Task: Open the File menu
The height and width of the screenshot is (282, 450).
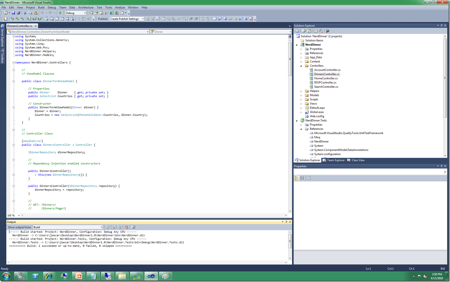Action: (x=4, y=7)
